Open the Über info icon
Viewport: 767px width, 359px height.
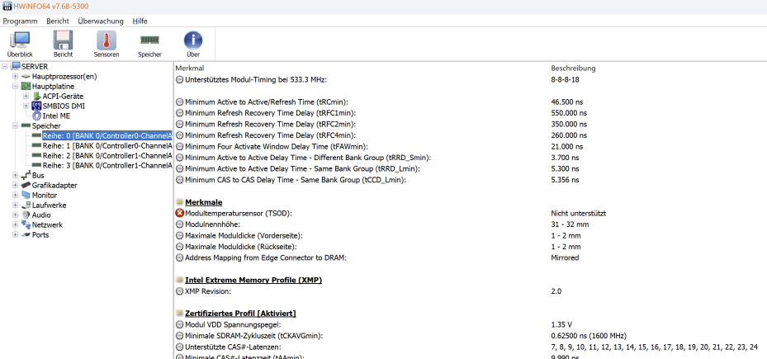click(192, 40)
